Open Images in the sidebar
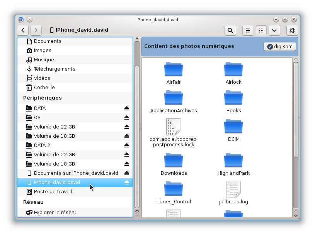315x235 pixels. [x=75, y=51]
